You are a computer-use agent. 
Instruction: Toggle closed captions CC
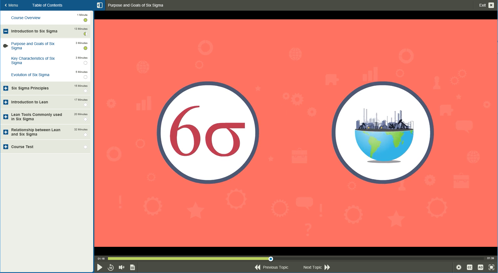point(470,267)
